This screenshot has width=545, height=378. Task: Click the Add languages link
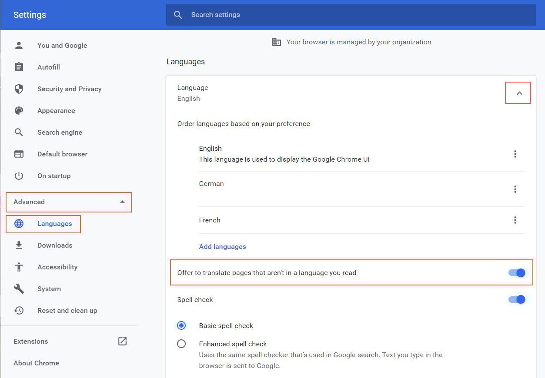(222, 246)
